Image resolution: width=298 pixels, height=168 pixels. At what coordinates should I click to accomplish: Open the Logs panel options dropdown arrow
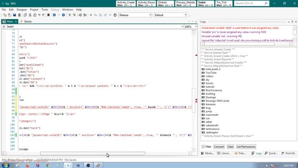(289, 22)
